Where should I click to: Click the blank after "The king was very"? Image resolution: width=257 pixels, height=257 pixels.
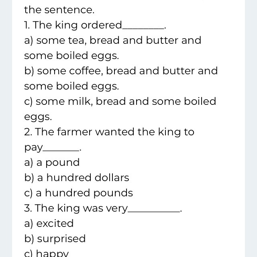[154, 210]
